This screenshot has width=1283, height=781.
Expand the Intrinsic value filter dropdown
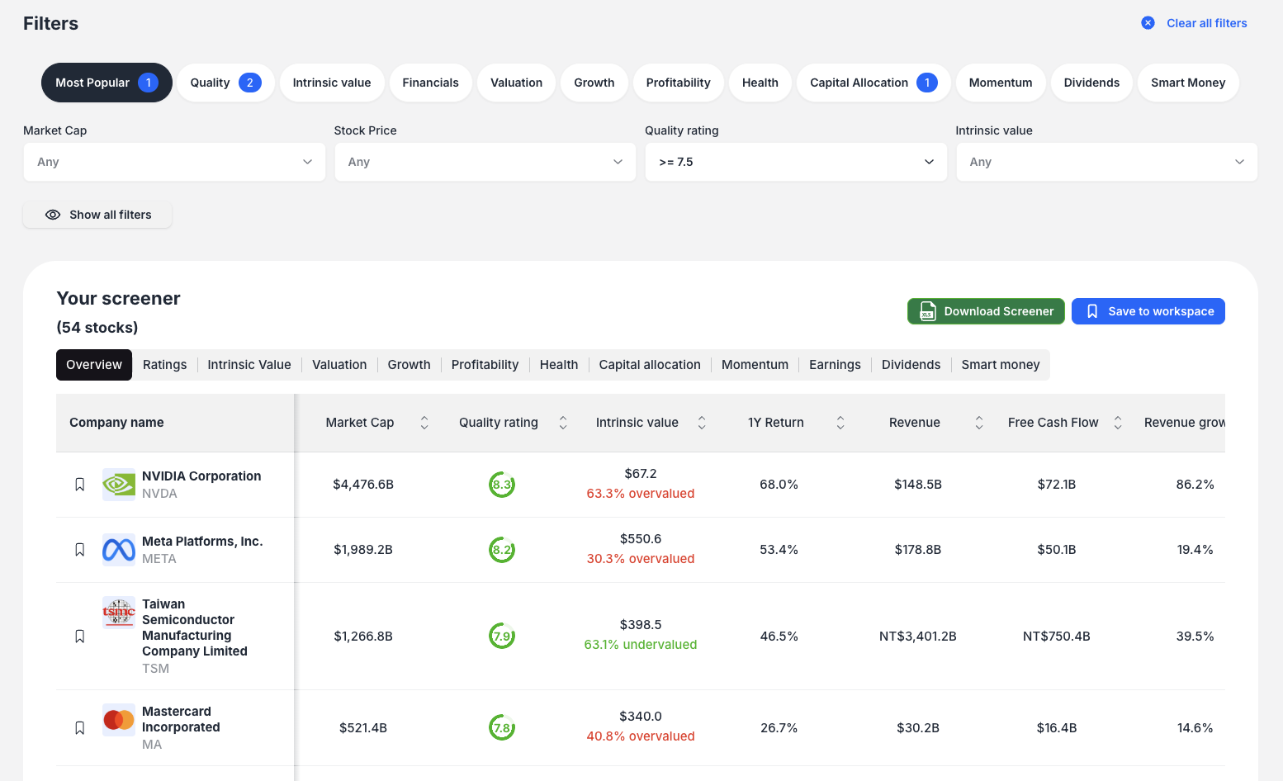(x=1106, y=162)
